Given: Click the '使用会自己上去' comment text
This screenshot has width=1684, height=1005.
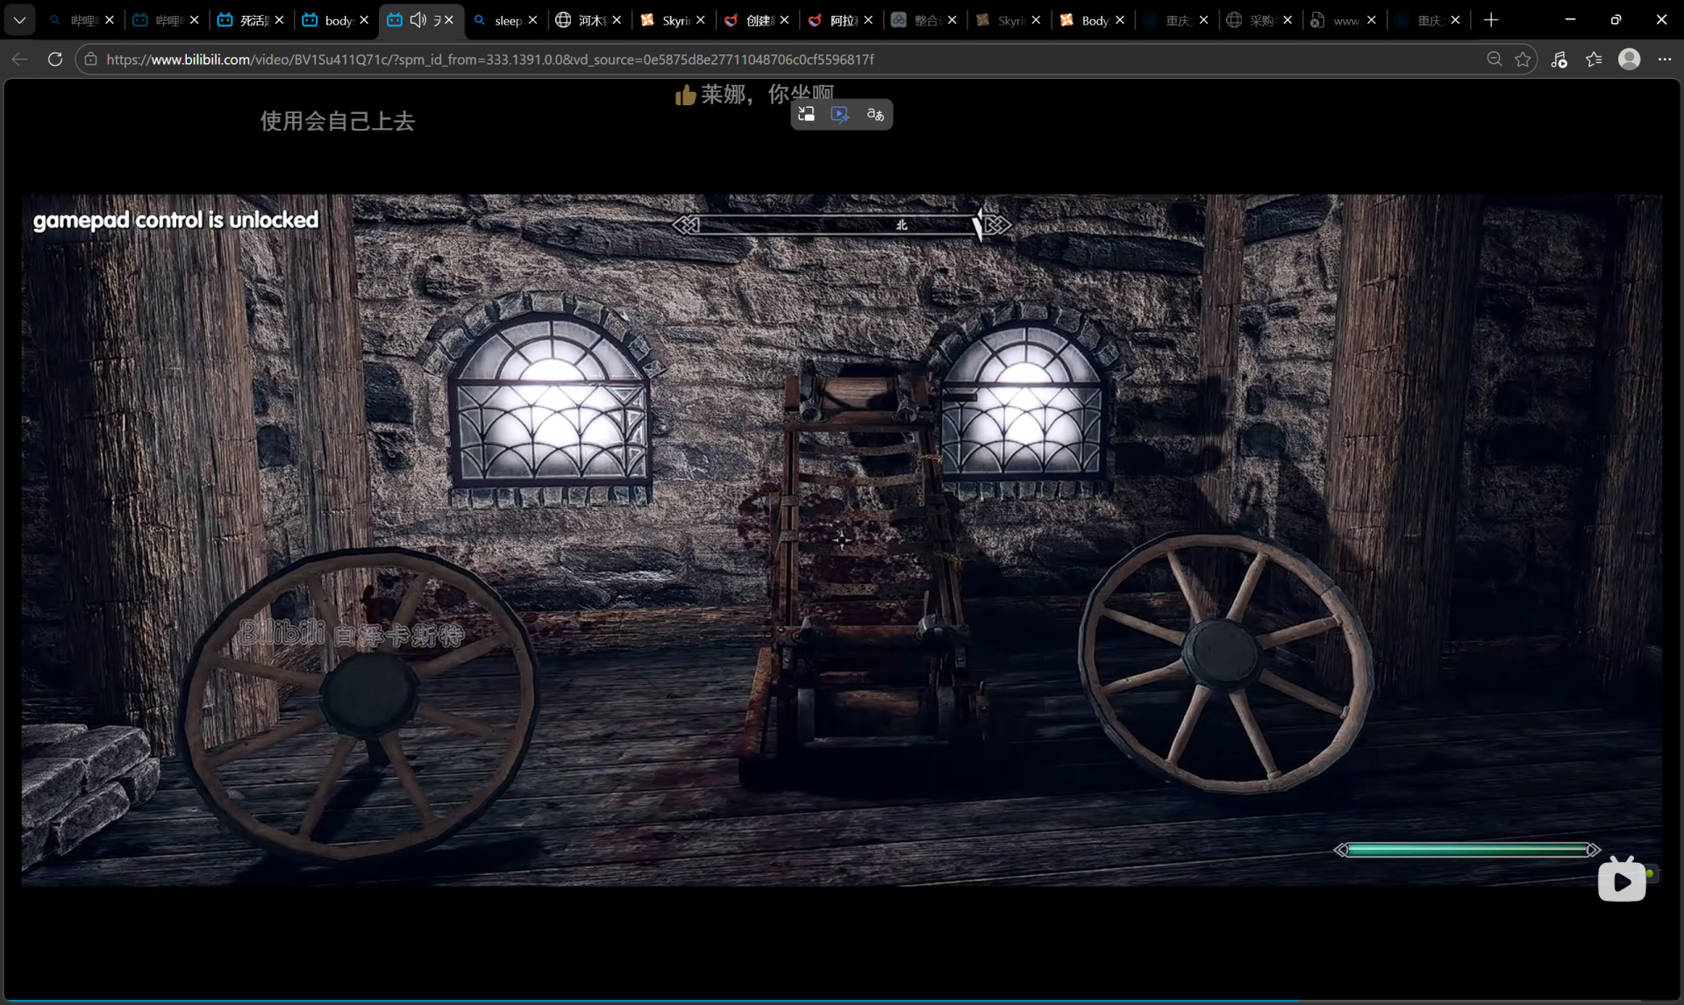Looking at the screenshot, I should coord(338,121).
